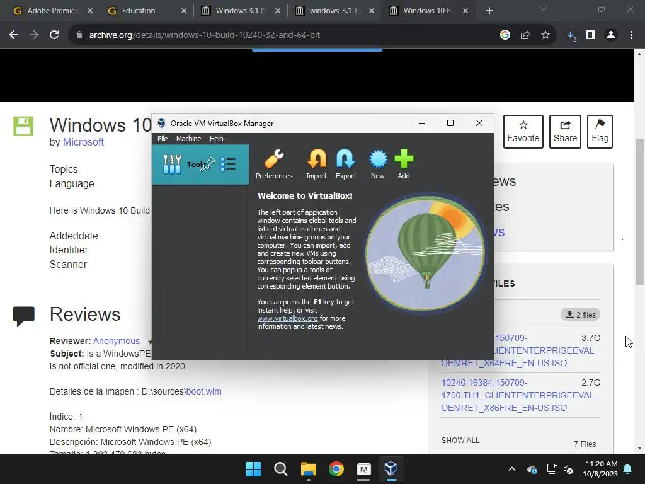The width and height of the screenshot is (645, 484).
Task: Open Windows taskbar Search
Action: pos(281,469)
